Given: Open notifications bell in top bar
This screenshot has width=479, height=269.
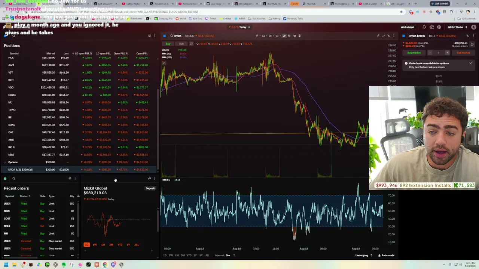Looking at the screenshot, I should (424, 27).
